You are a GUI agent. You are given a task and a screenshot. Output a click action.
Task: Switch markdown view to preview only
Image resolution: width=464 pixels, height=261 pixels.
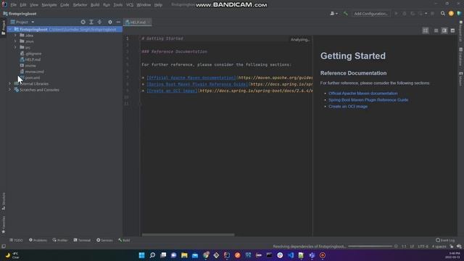pos(452,30)
